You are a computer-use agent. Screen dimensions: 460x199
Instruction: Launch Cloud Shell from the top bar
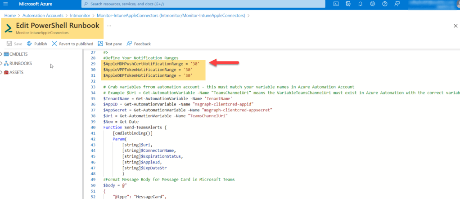click(336, 4)
